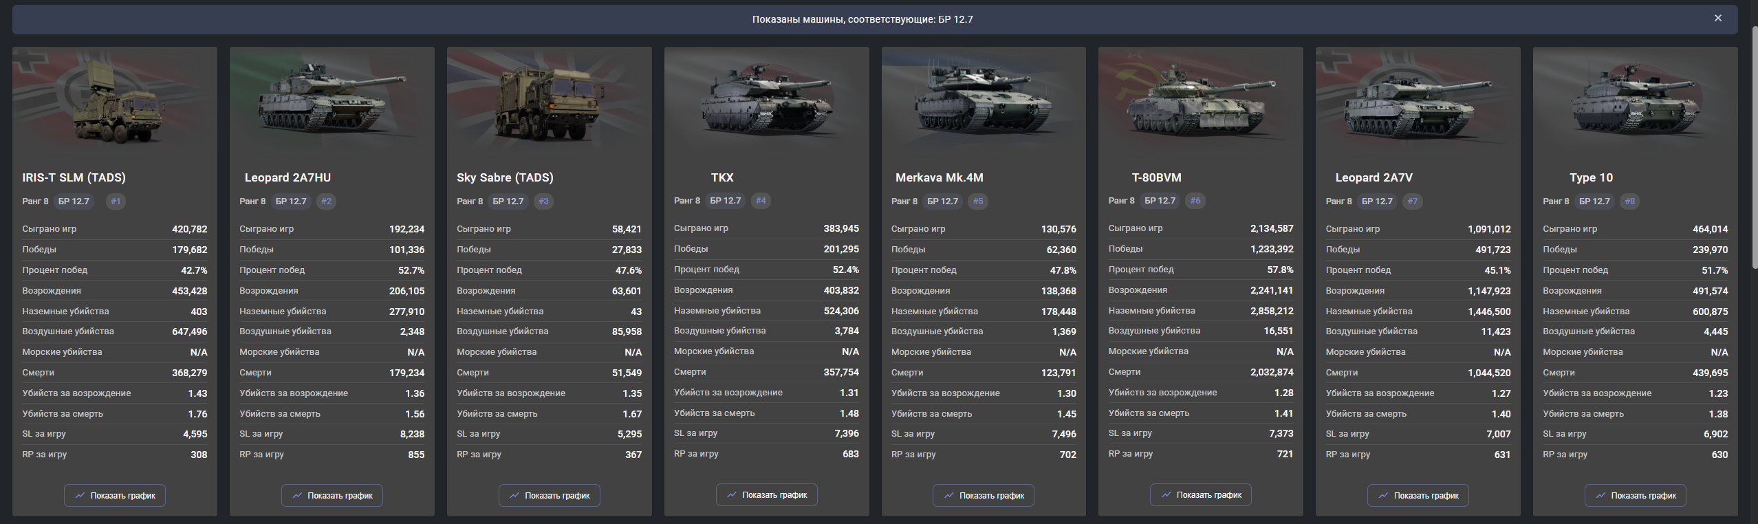This screenshot has height=524, width=1758.
Task: Click the page vertical scrollbar
Action: pos(1754,148)
